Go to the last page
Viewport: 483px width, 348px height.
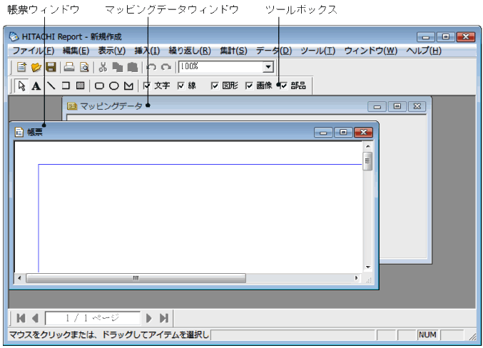pyautogui.click(x=164, y=318)
